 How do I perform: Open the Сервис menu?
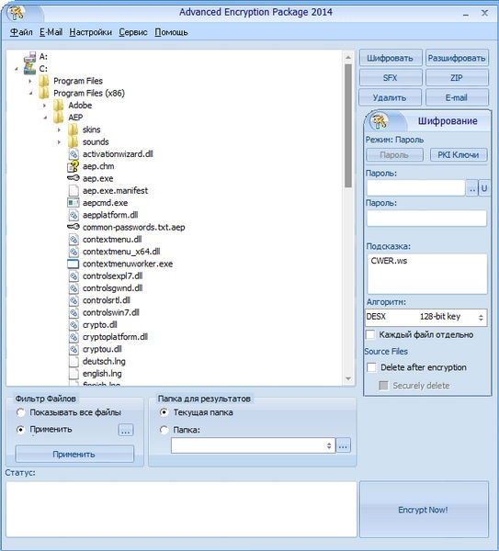[x=133, y=32]
